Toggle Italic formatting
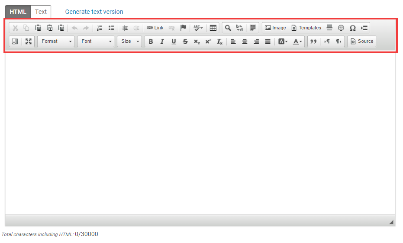Image resolution: width=403 pixels, height=243 pixels. pos(162,42)
